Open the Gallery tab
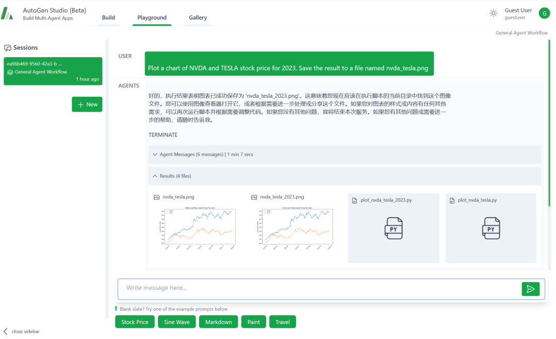Viewport: 556px width, 339px height. pos(198,17)
